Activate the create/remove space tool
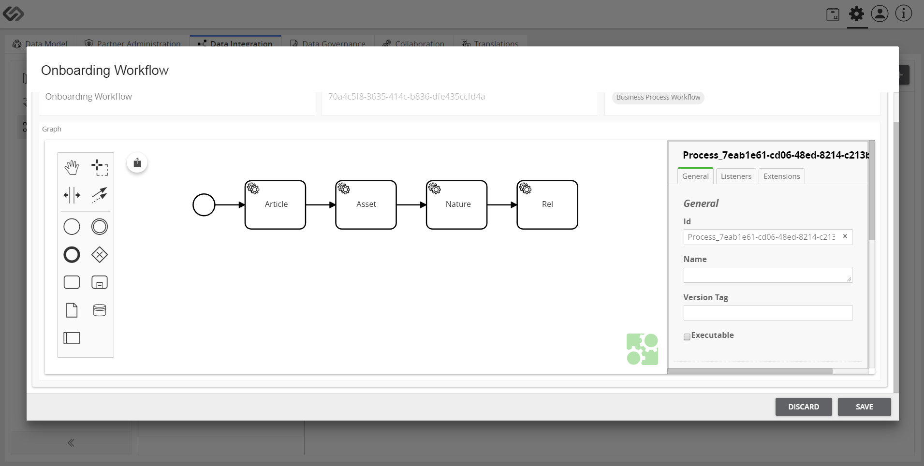924x466 pixels. coord(72,195)
